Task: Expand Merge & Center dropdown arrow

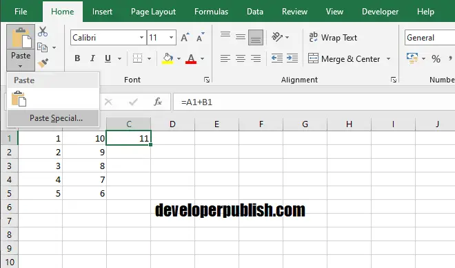Action: [388, 58]
